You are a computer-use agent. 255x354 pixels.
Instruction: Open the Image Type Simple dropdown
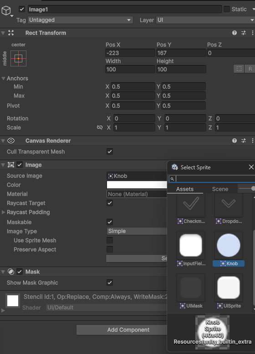[137, 231]
